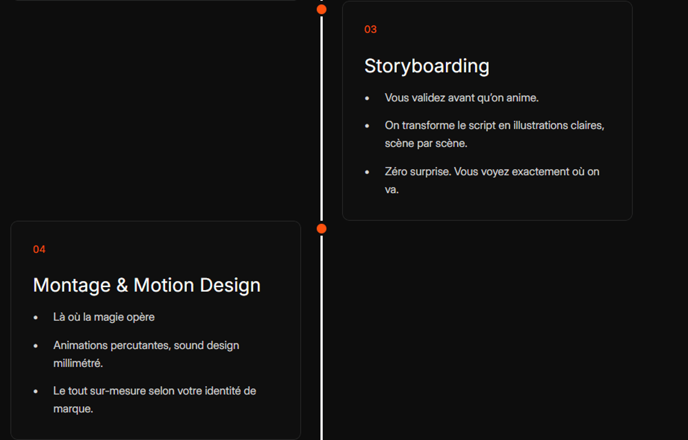This screenshot has width=688, height=440.
Task: Click the orange 04 step number
Action: [x=39, y=249]
